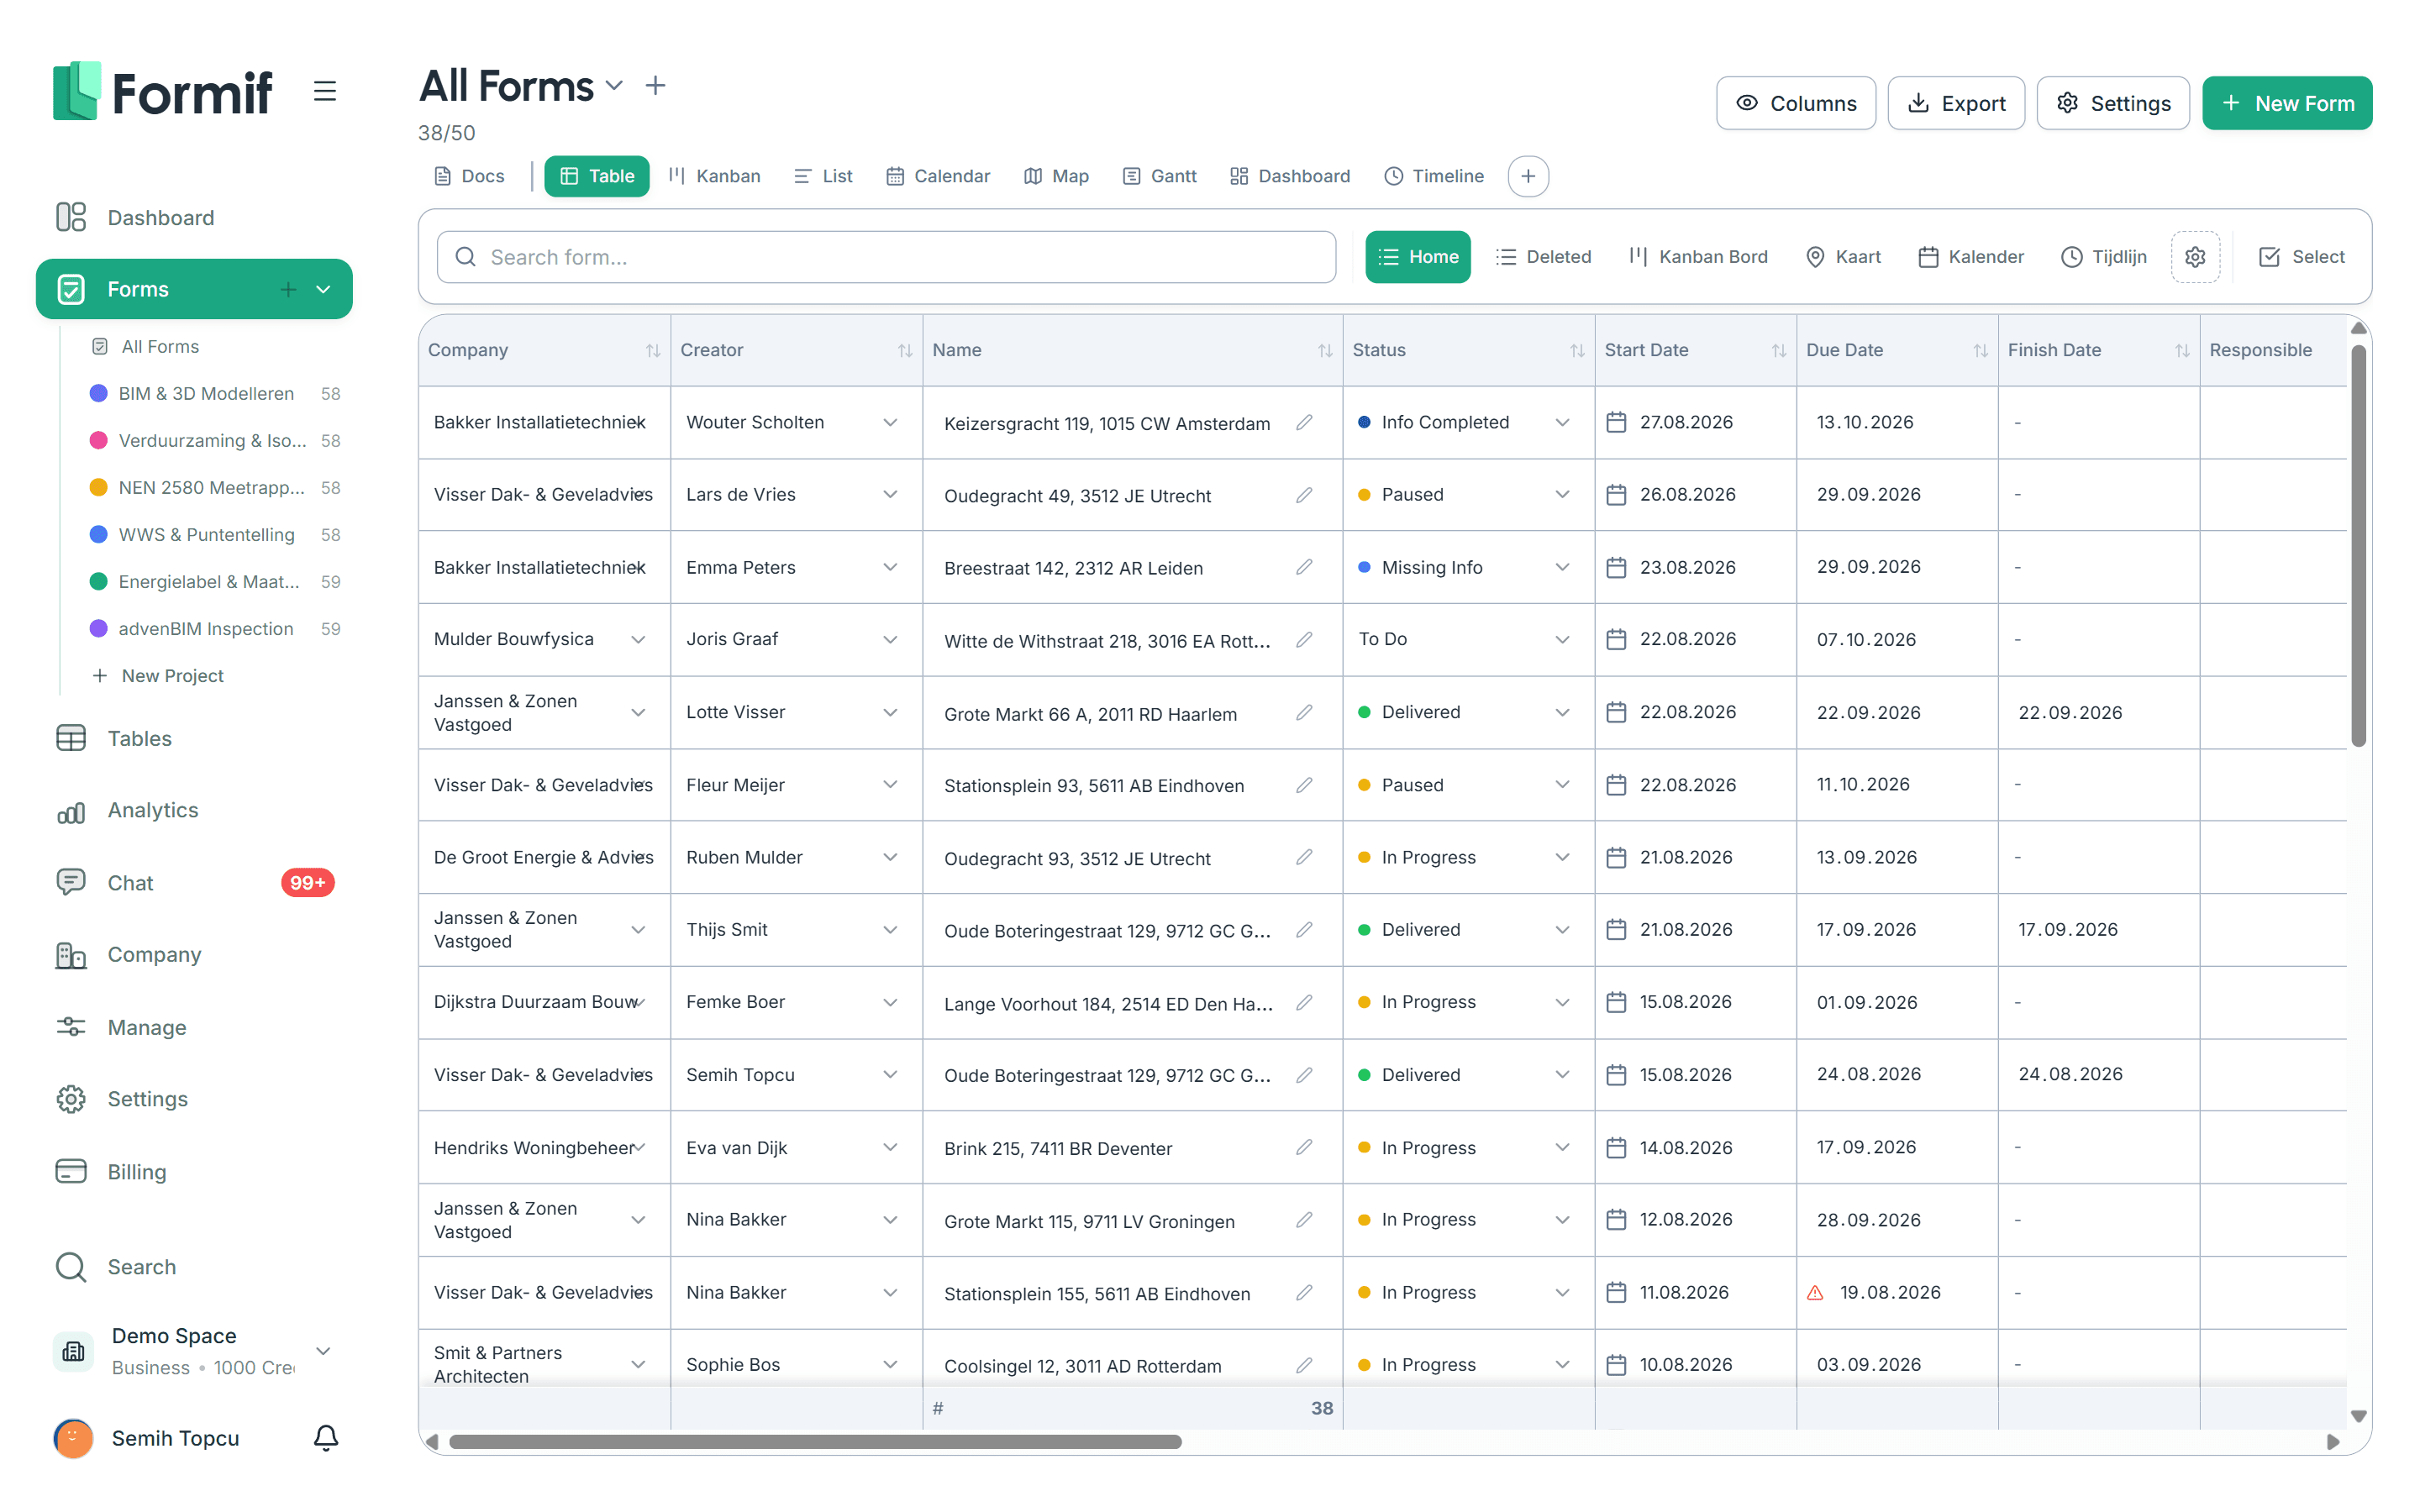This screenshot has width=2420, height=1512.
Task: Click the overdue warning icon next to 19.08.2026
Action: (1816, 1292)
